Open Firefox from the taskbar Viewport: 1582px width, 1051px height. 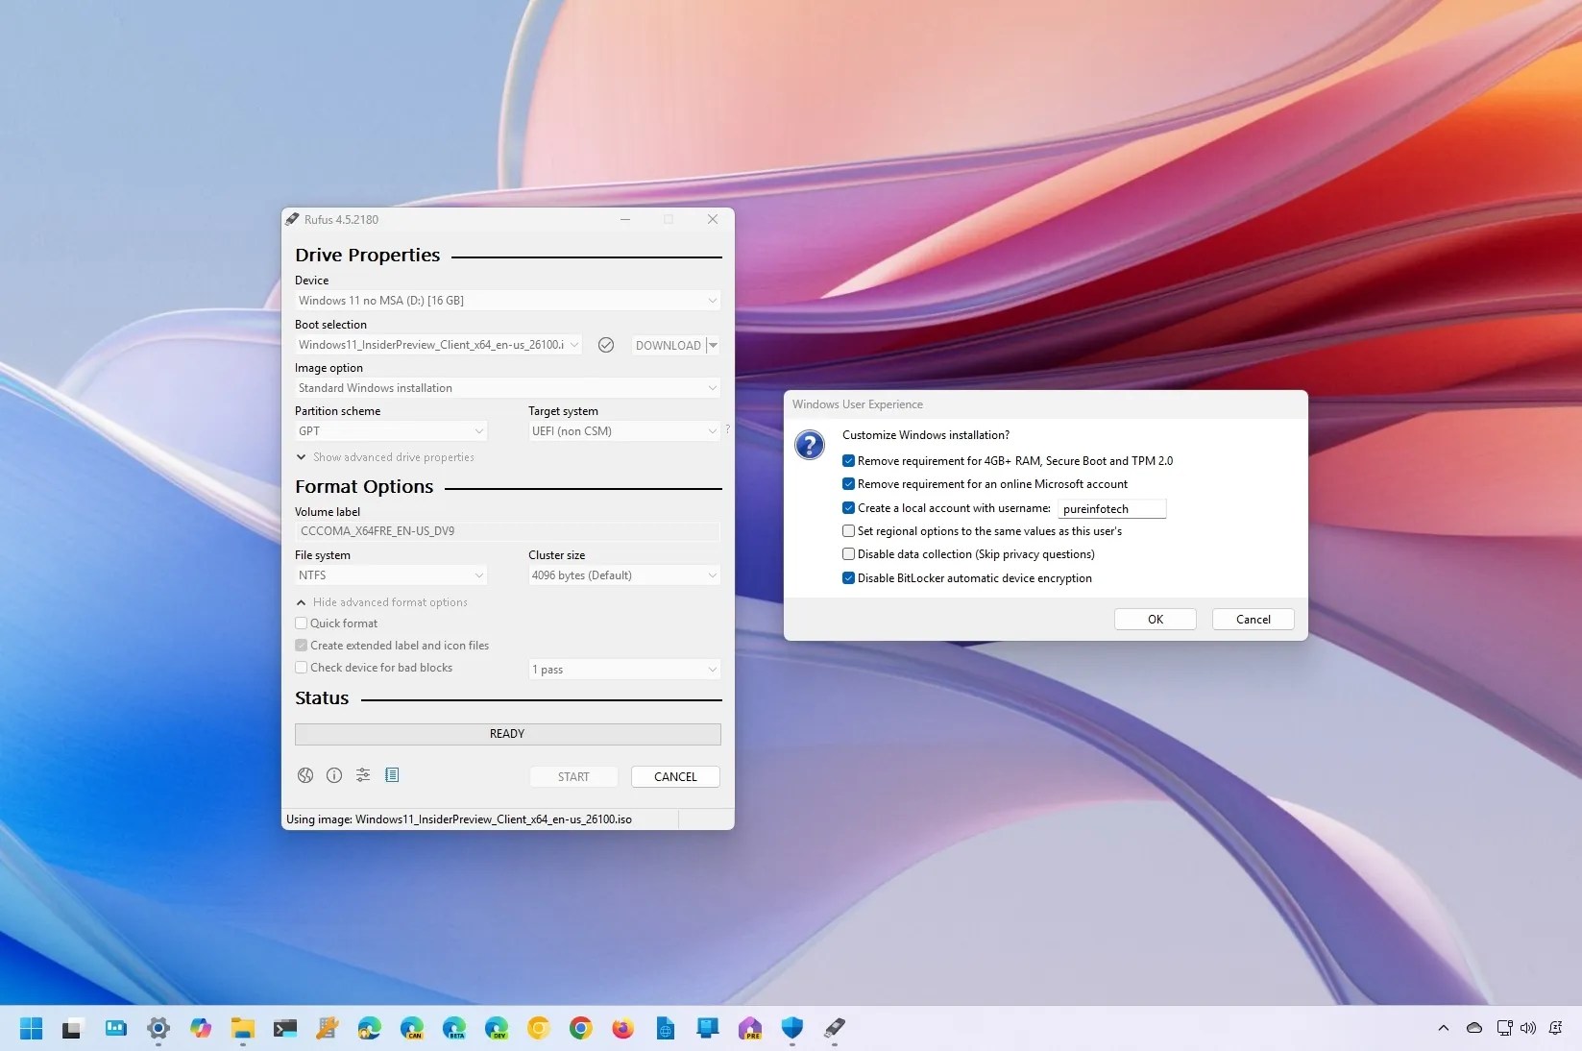[x=622, y=1028]
